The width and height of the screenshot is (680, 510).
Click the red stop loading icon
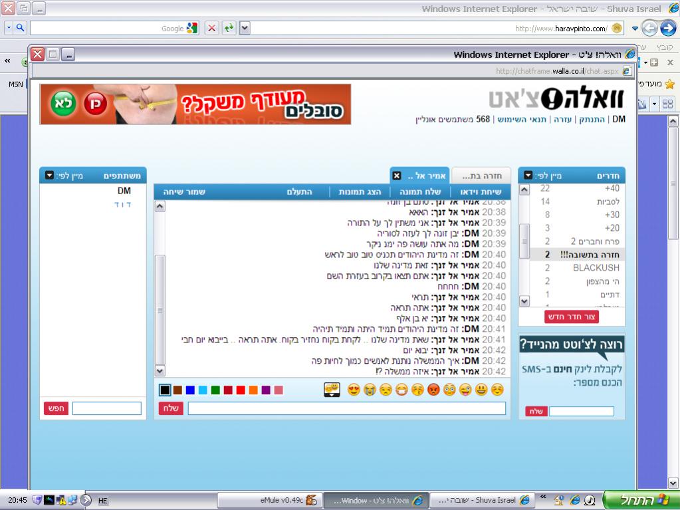(x=211, y=28)
